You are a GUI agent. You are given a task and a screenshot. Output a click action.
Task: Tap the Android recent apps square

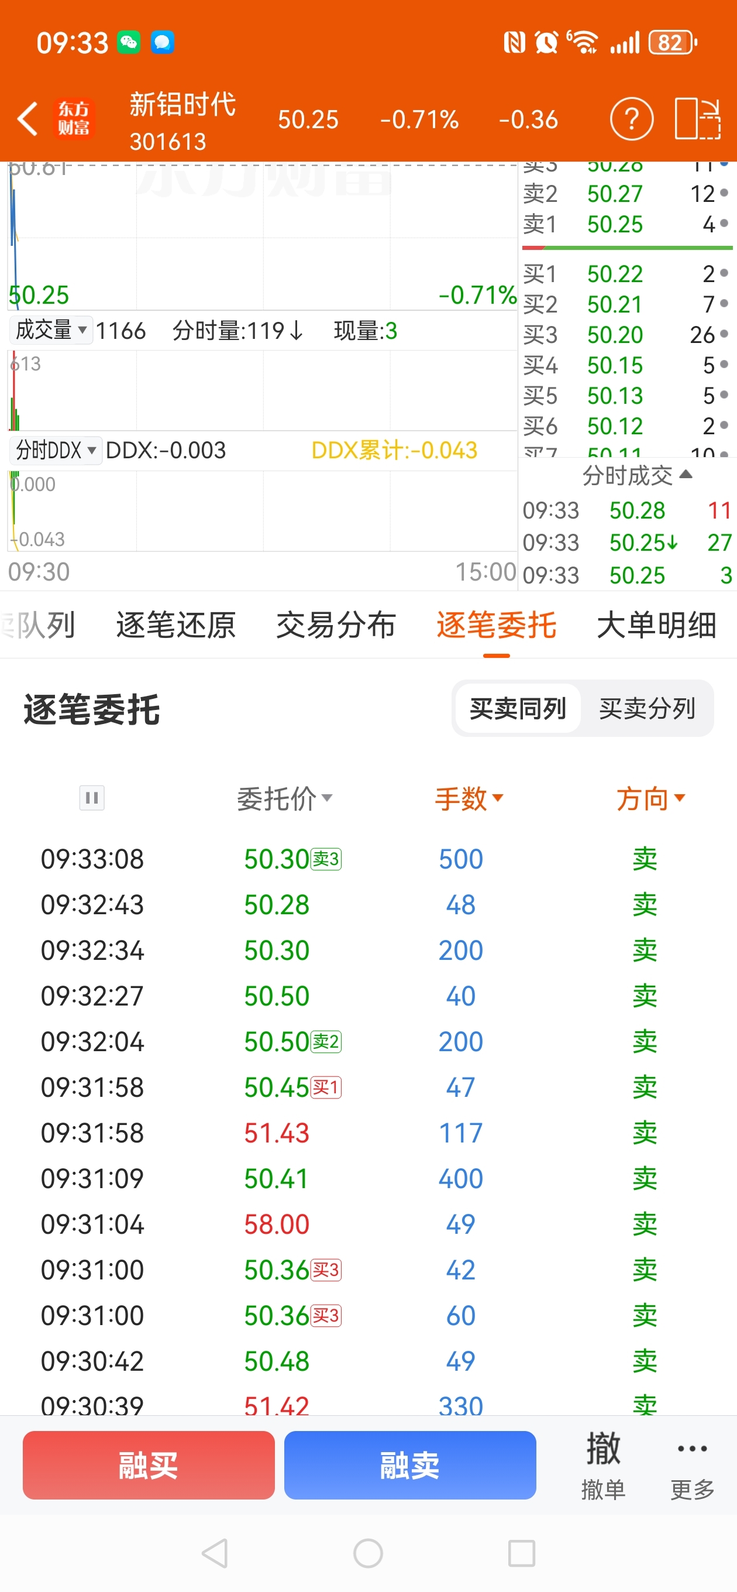521,1553
